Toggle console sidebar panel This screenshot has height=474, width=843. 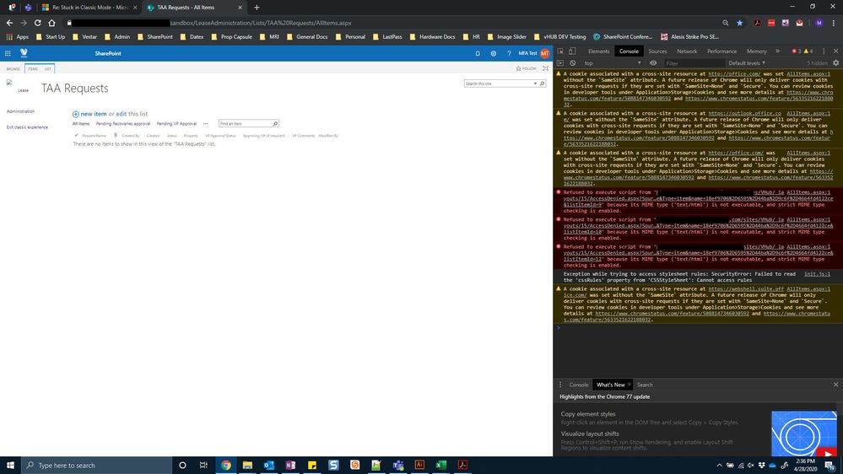(560, 63)
